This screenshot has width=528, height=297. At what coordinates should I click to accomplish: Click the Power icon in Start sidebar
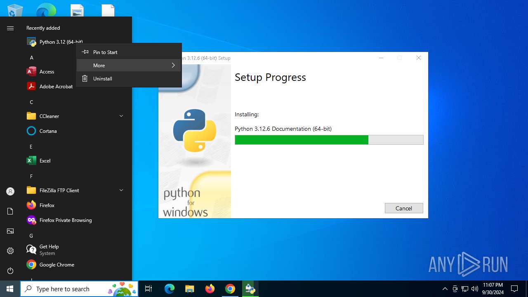pyautogui.click(x=10, y=271)
